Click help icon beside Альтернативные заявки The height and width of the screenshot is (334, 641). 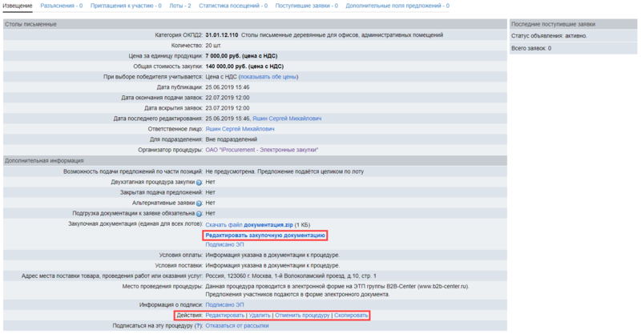tap(198, 203)
